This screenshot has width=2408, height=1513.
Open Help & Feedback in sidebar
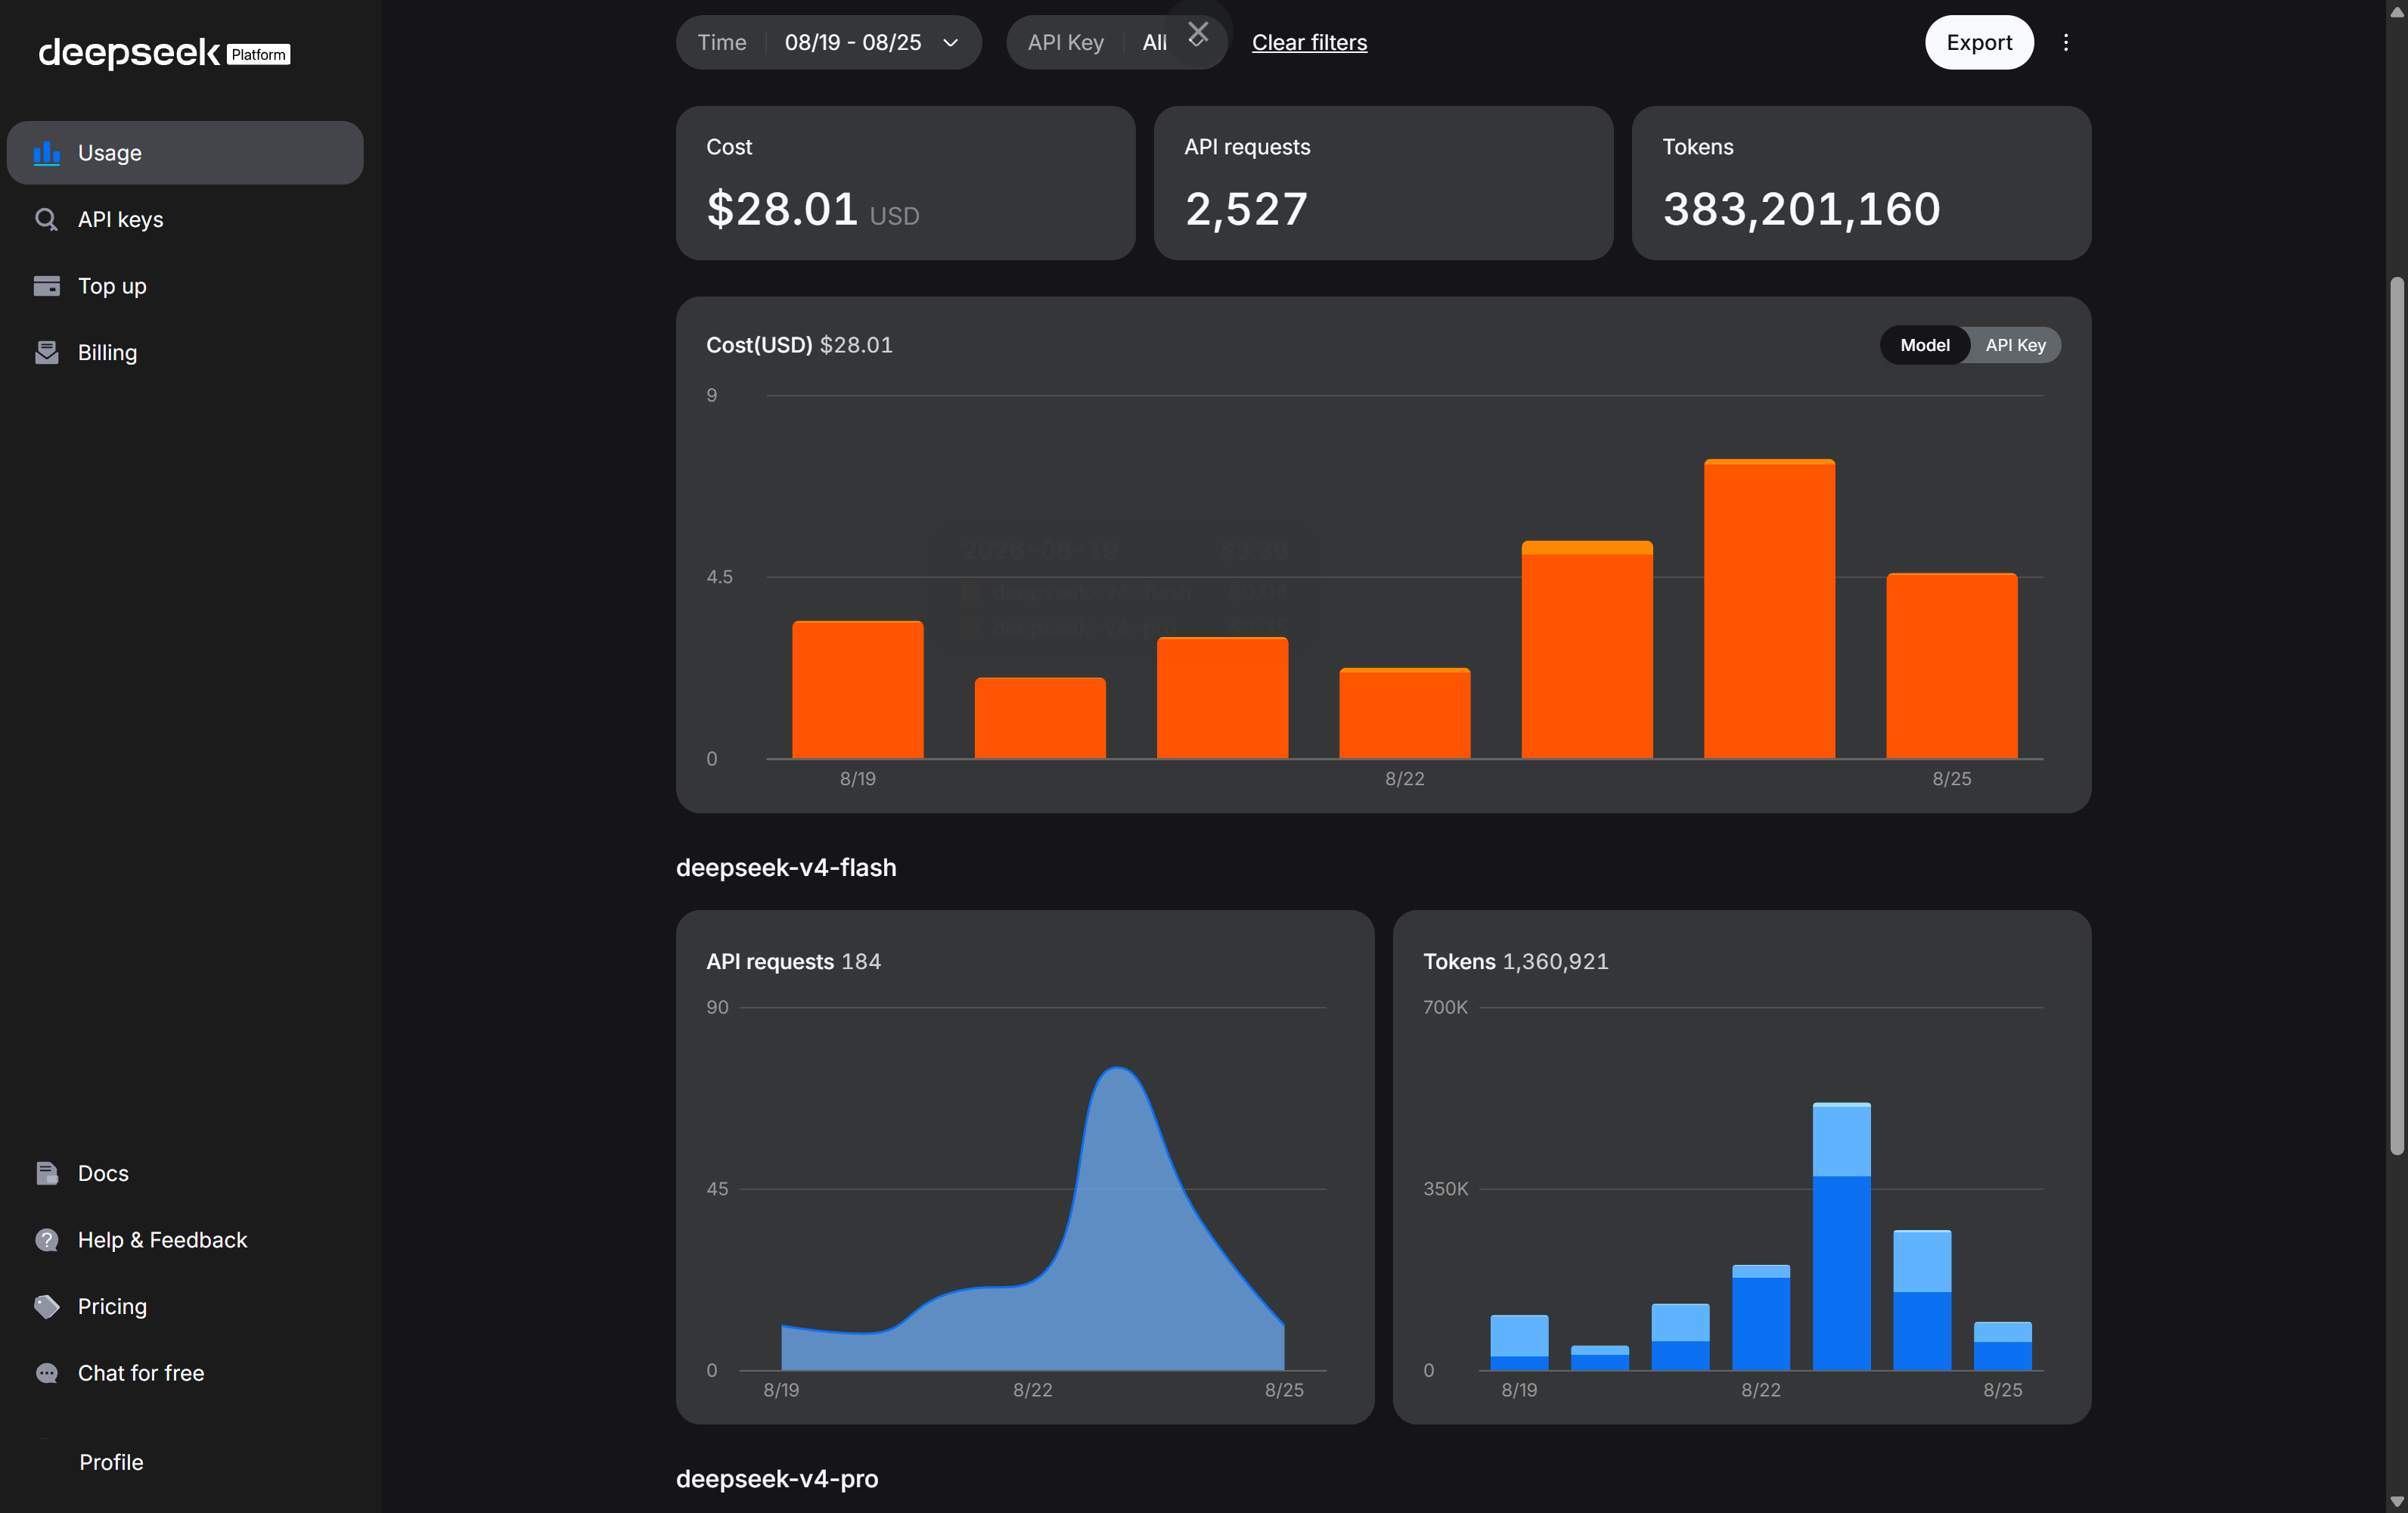185,1240
